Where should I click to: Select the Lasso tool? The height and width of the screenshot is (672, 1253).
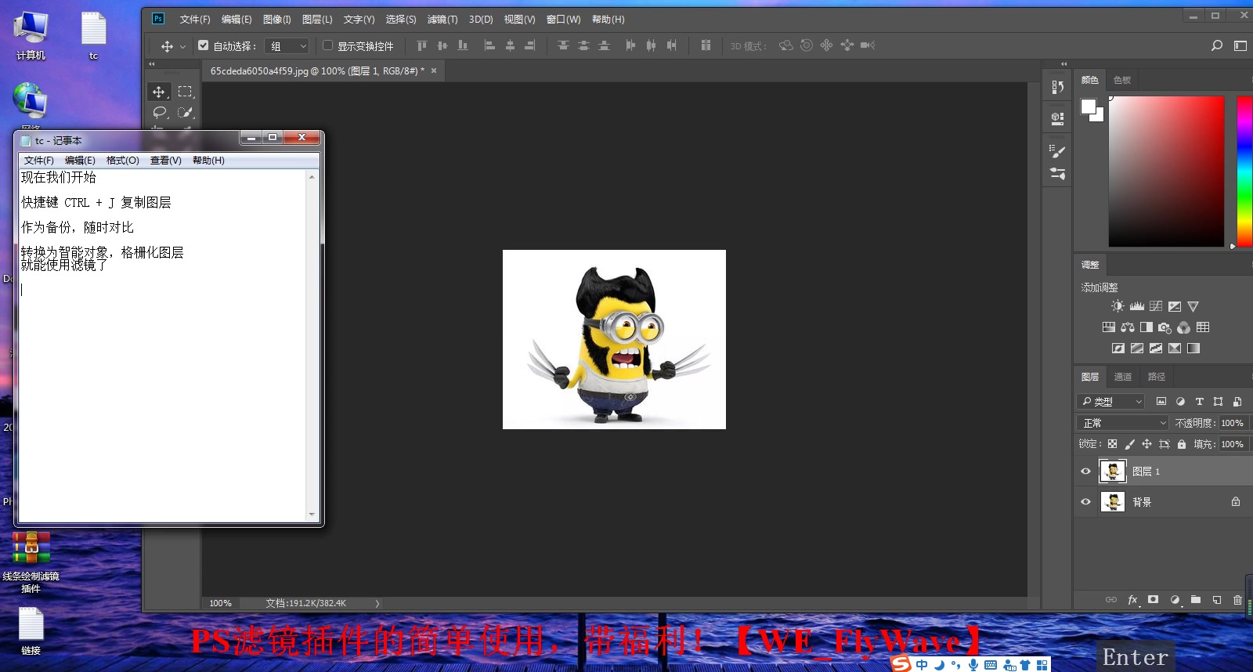tap(160, 113)
